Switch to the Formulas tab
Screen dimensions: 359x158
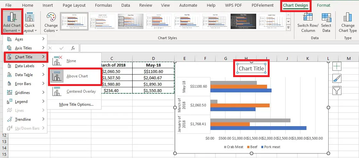click(x=103, y=5)
